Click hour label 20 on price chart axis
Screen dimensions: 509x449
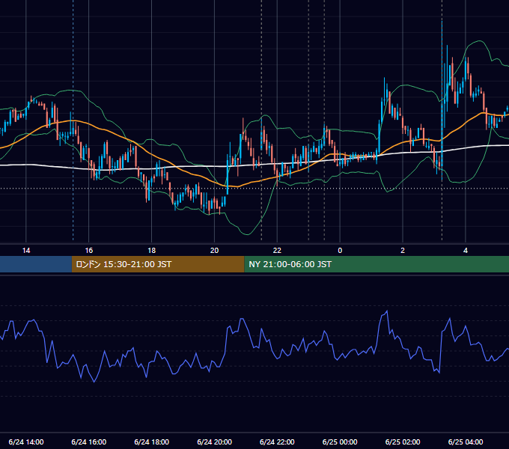pyautogui.click(x=214, y=251)
